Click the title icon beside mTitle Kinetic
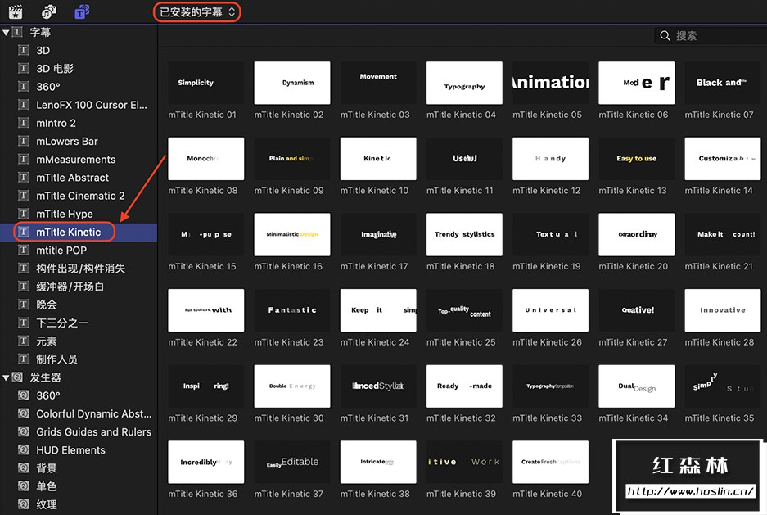767x515 pixels. (x=23, y=232)
